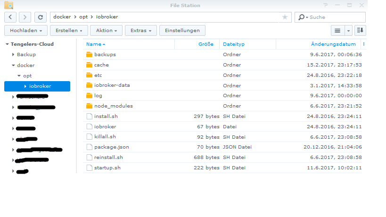The height and width of the screenshot is (217, 386).
Task: Click the backups folder icon
Action: click(90, 54)
